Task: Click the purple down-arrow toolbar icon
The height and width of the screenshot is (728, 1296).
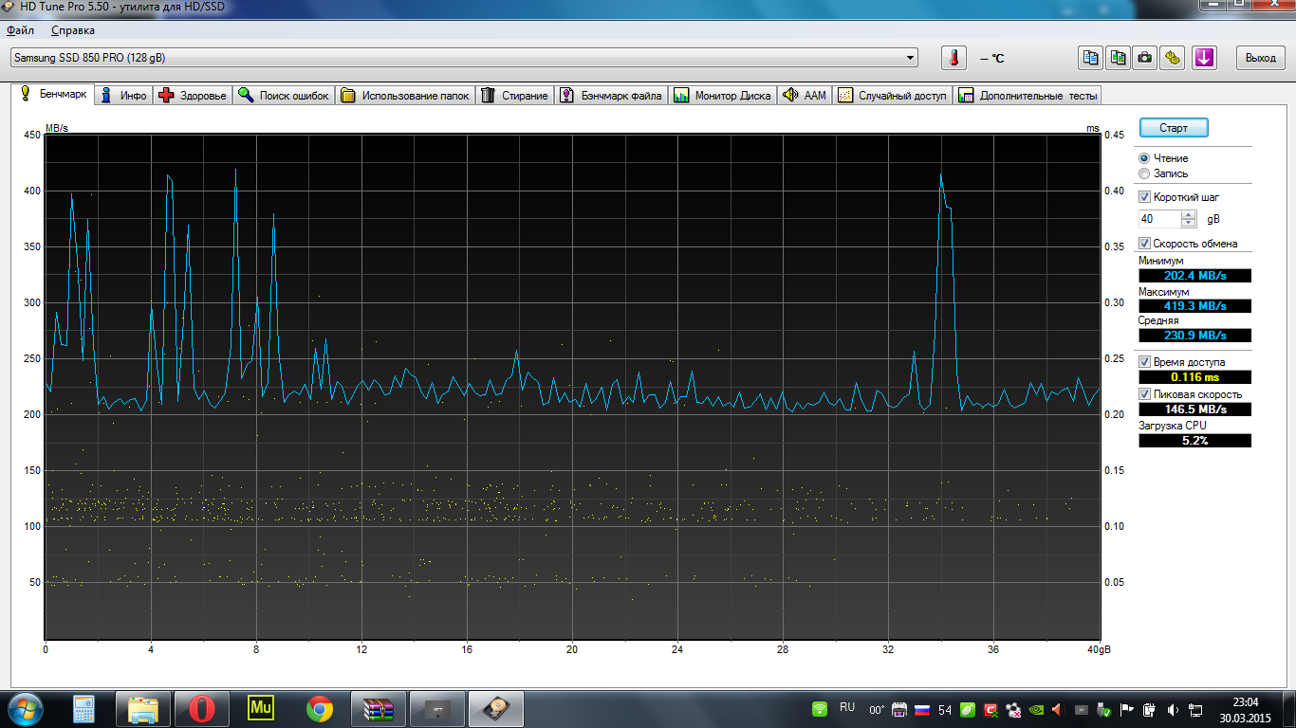Action: click(x=1204, y=58)
